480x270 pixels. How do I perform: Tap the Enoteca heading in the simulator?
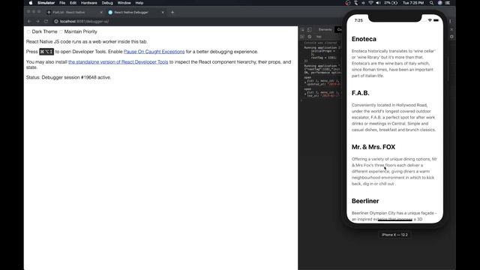(x=364, y=39)
